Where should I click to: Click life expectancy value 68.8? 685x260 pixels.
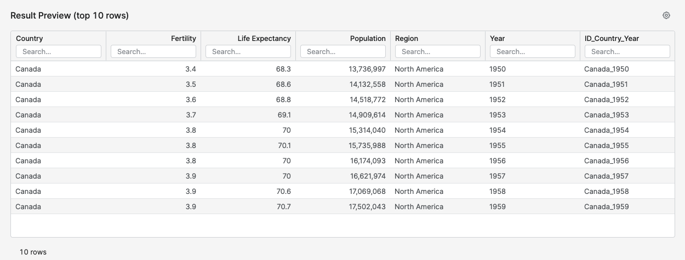283,99
